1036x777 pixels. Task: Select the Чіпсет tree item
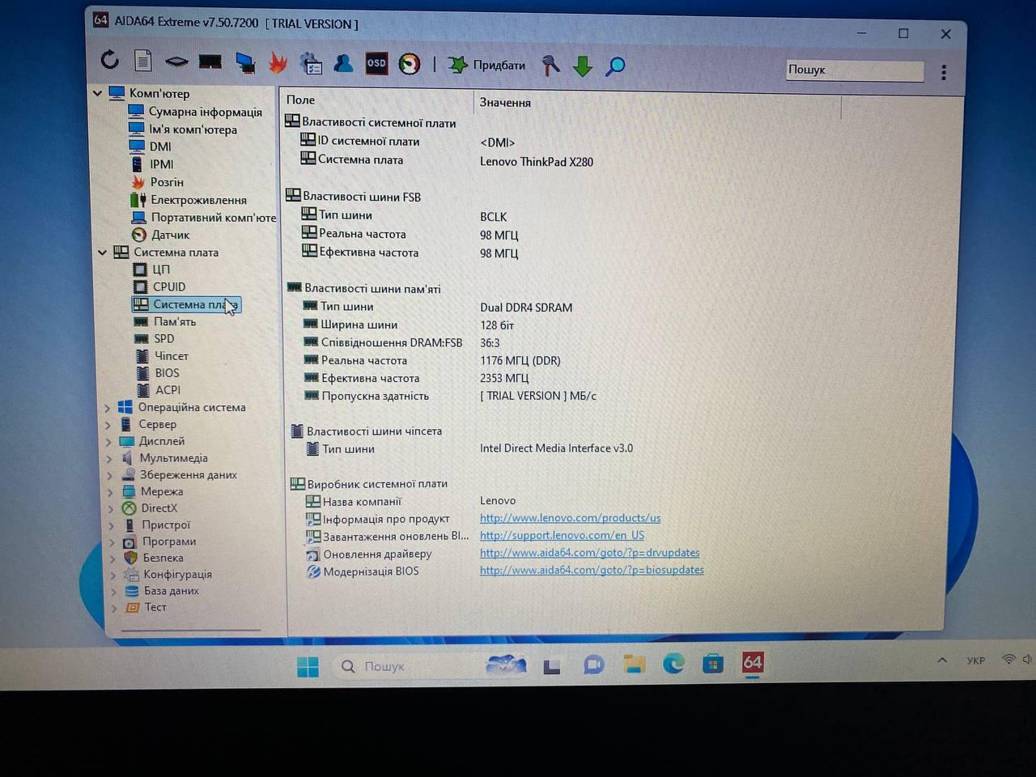click(172, 356)
